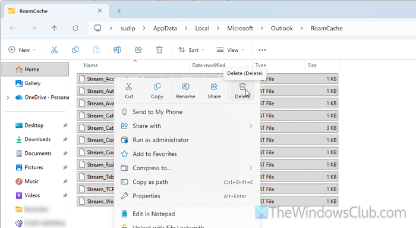Open the View dropdown
Viewport: 416px width, 228px height.
(231, 50)
